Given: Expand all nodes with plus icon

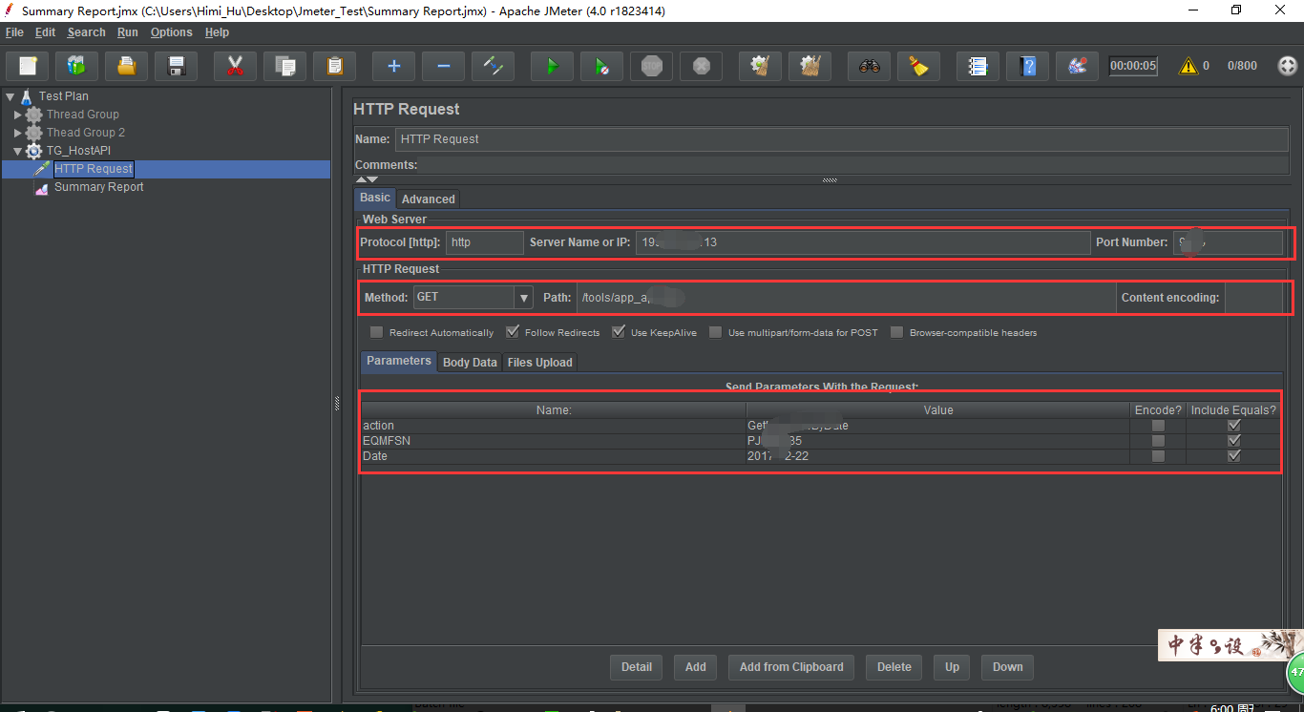Looking at the screenshot, I should pyautogui.click(x=393, y=66).
